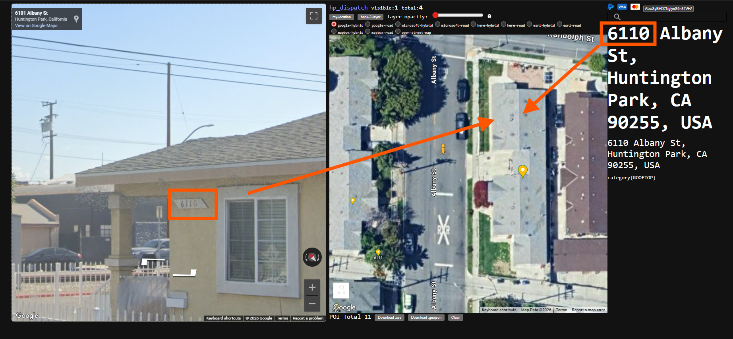Viewport: 733px width, 339px height.
Task: Zoom in the Street View image
Action: pos(312,287)
